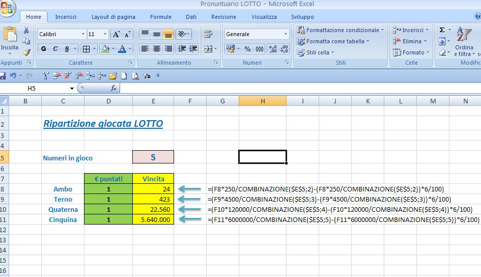Click the text orientation icon
481x277 pixels.
182,34
